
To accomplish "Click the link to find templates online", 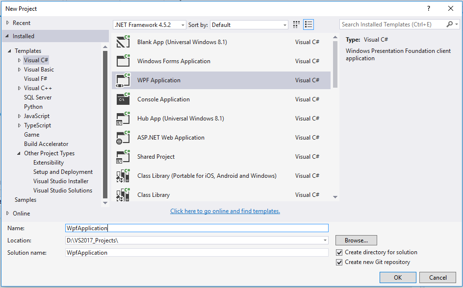I will [x=225, y=211].
